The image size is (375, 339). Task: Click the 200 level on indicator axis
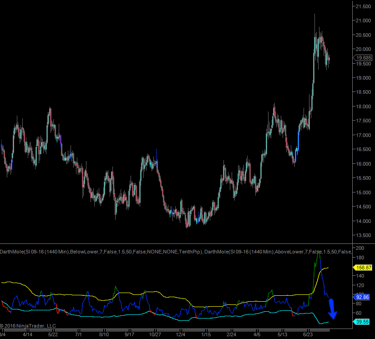coord(360,248)
